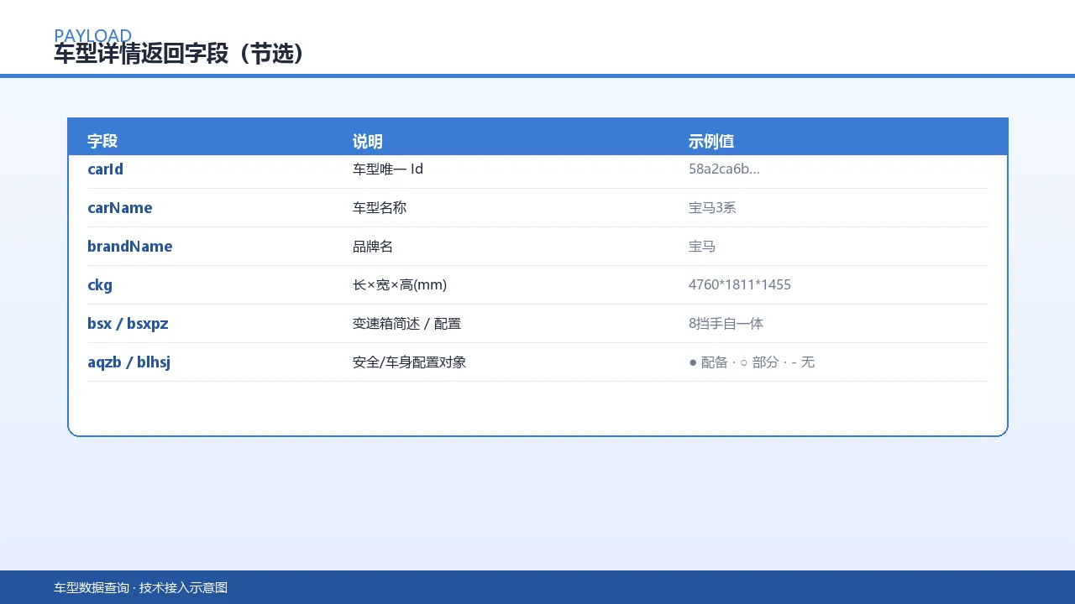Viewport: 1075px width, 604px height.
Task: Click the 示例值 column header
Action: (711, 141)
